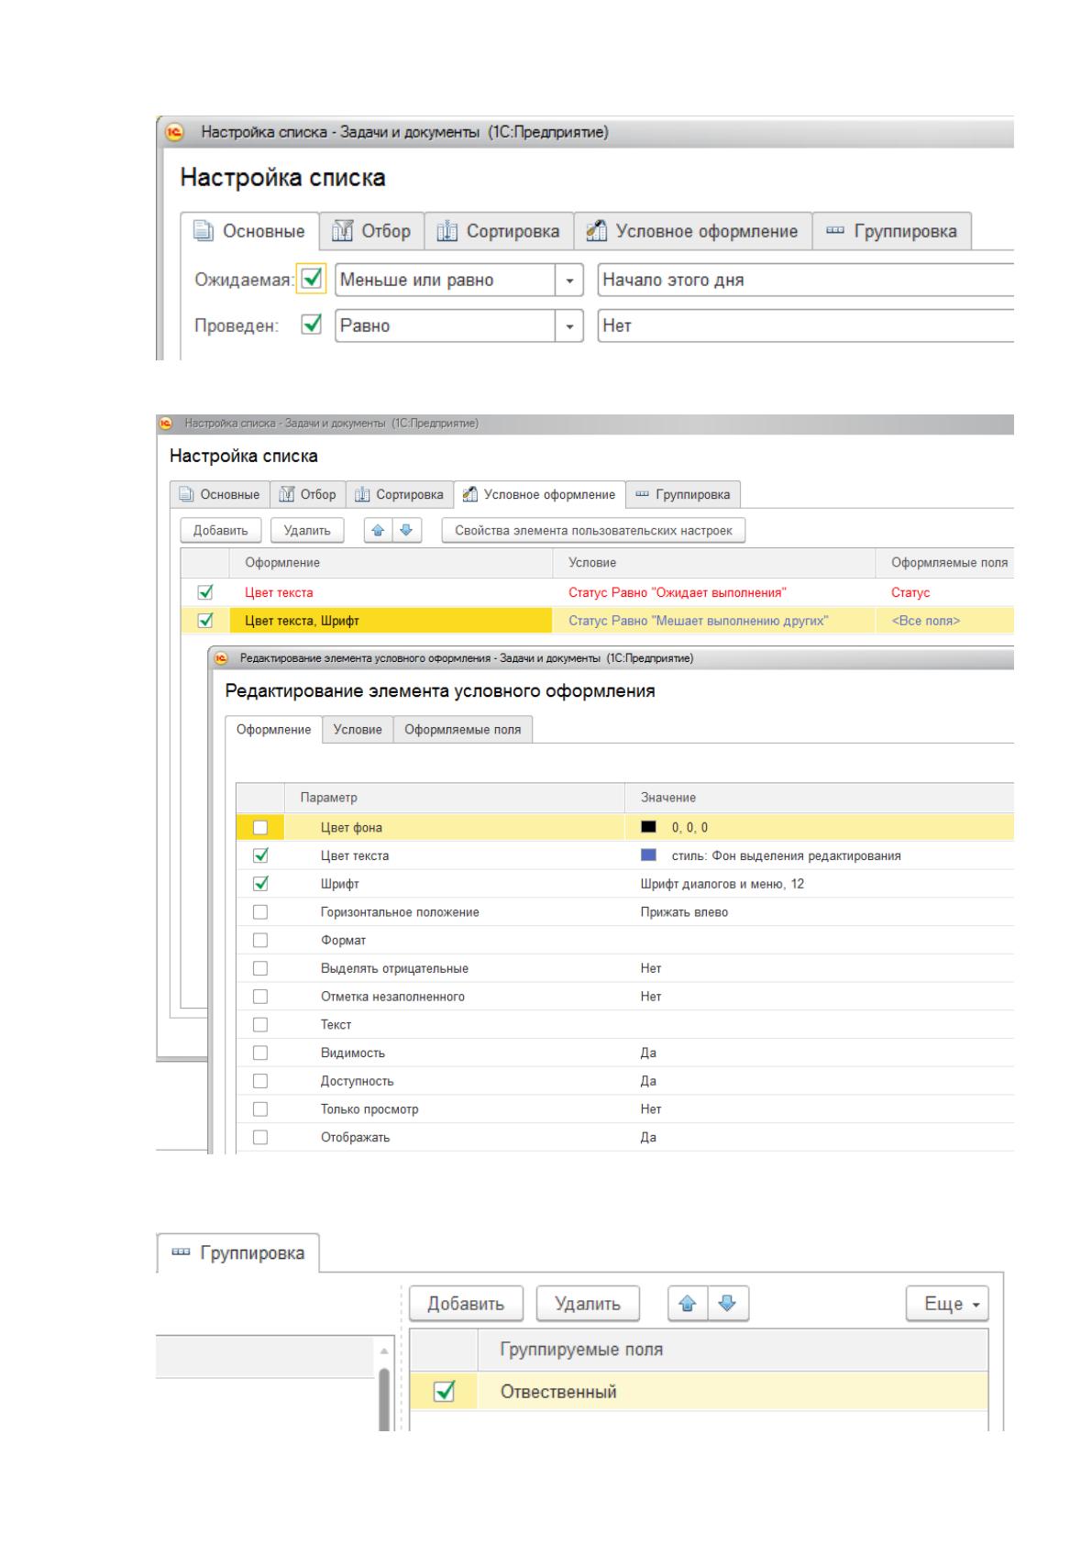
Task: Click move-down arrow in conditional formatting toolbar
Action: tap(406, 531)
